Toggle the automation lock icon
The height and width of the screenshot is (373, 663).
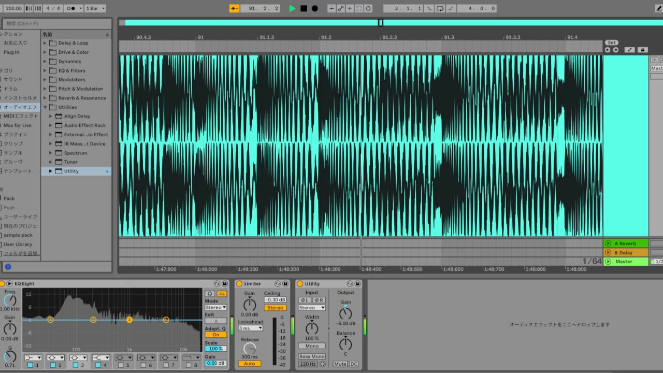coord(643,50)
